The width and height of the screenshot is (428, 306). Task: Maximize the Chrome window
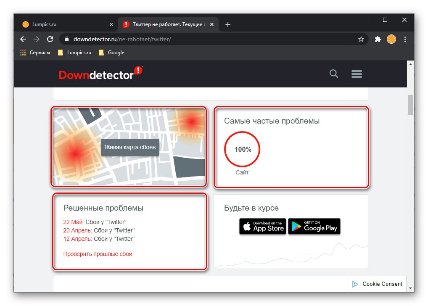pos(385,20)
